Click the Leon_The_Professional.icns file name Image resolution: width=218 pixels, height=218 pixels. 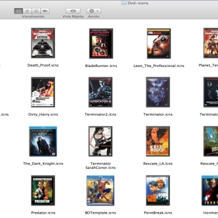click(x=159, y=66)
